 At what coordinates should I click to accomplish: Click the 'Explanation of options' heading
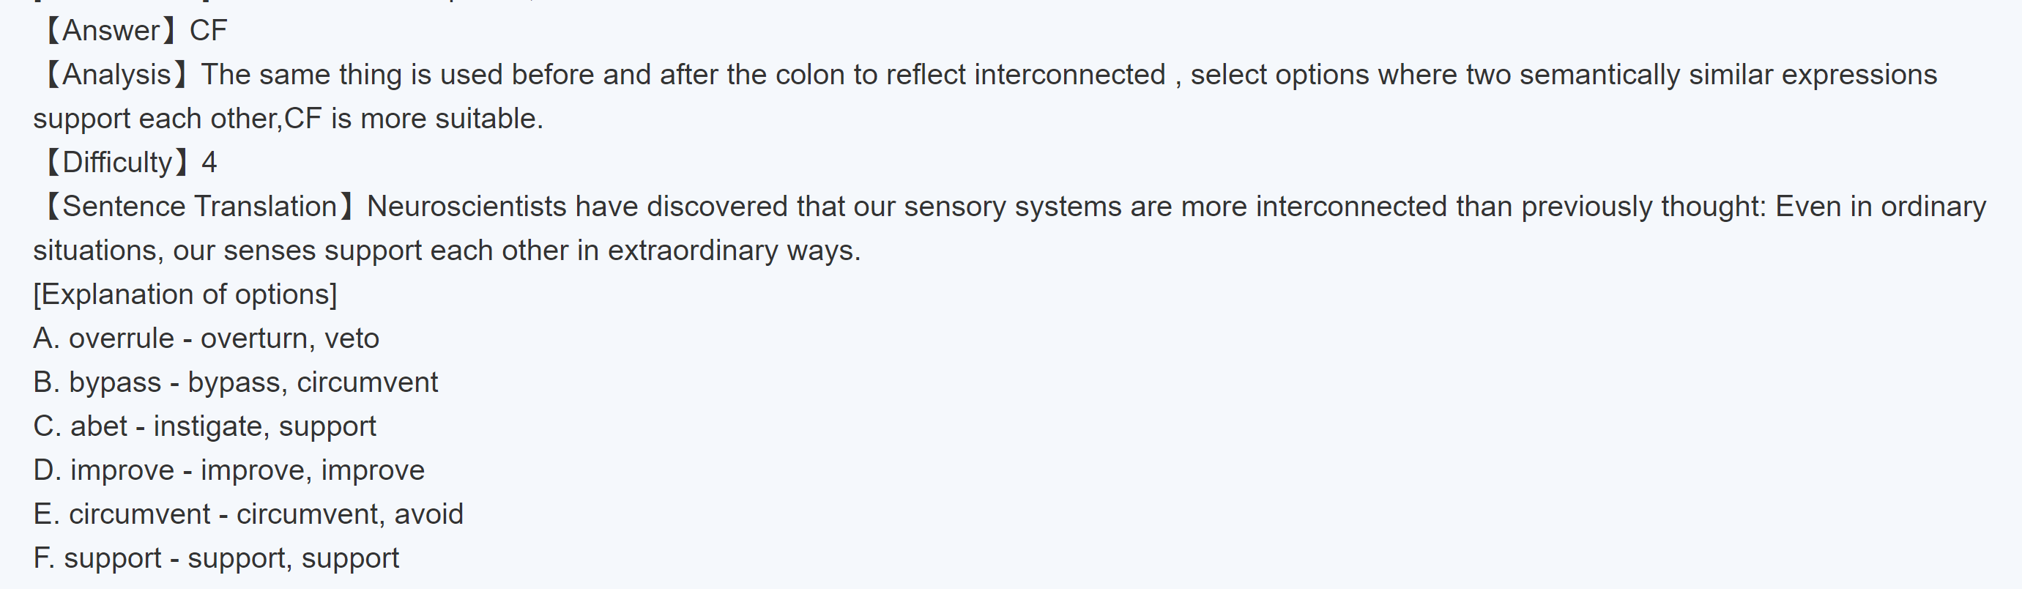click(185, 294)
